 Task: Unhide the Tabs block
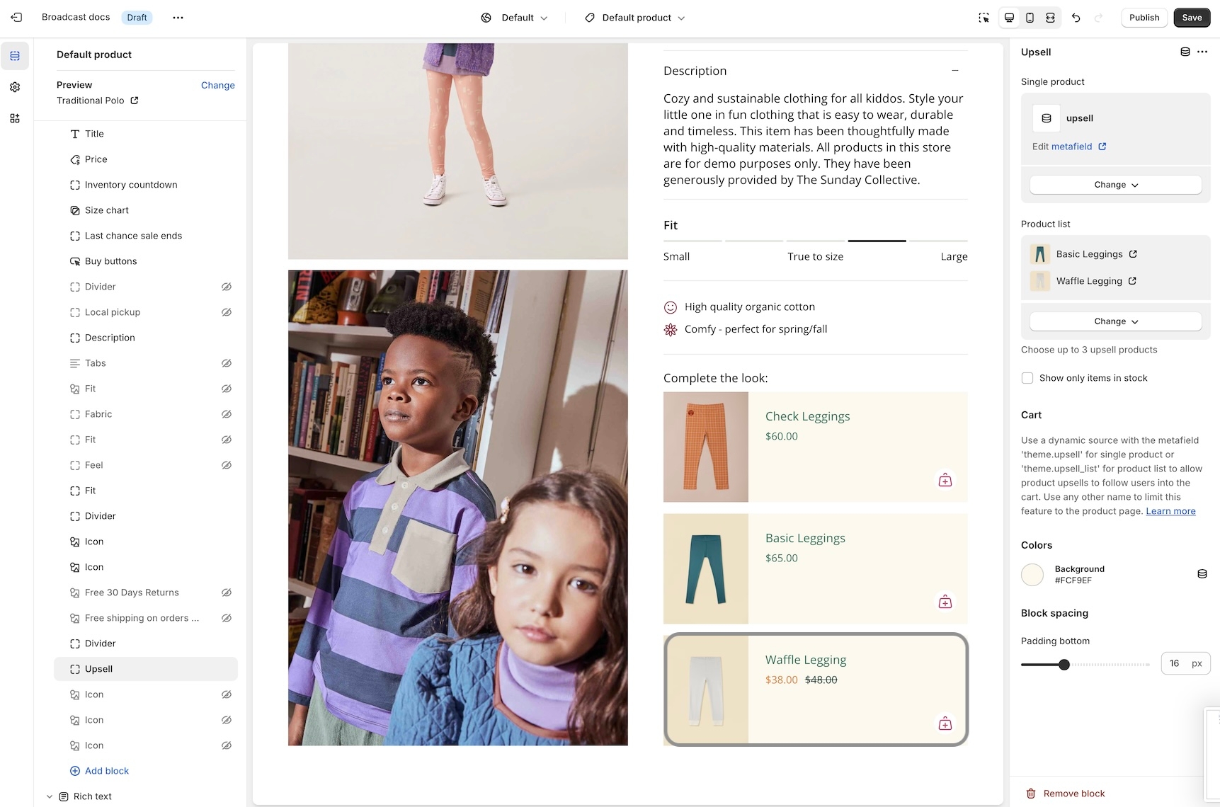227,363
